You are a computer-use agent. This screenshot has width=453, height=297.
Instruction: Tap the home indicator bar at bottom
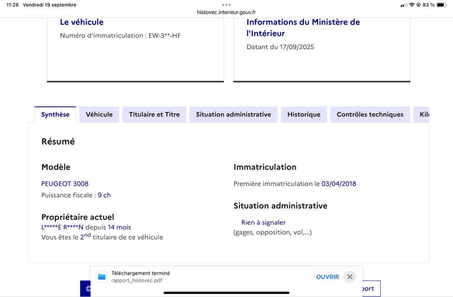pos(226,293)
